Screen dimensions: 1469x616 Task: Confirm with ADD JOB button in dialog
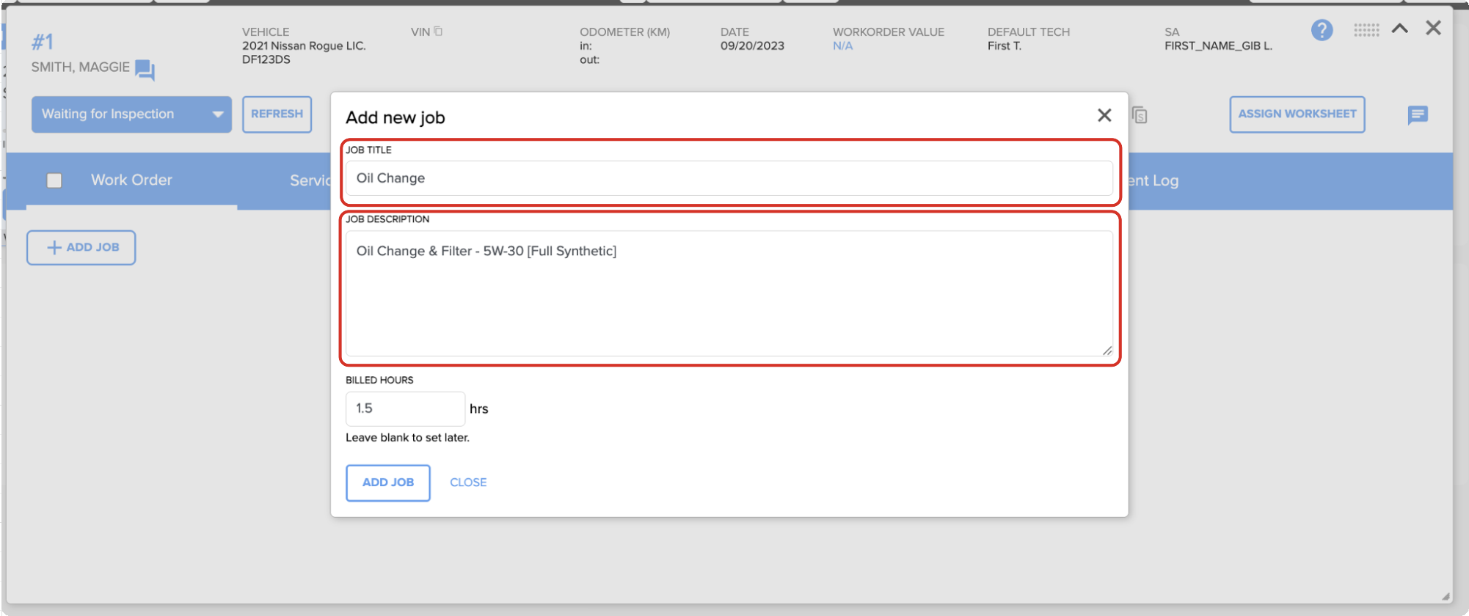pyautogui.click(x=388, y=483)
